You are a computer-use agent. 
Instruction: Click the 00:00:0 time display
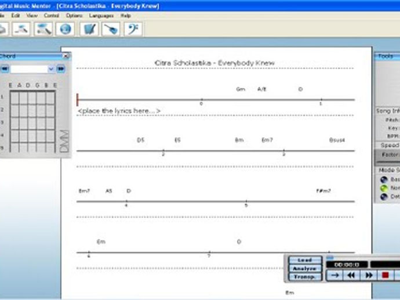pyautogui.click(x=347, y=265)
